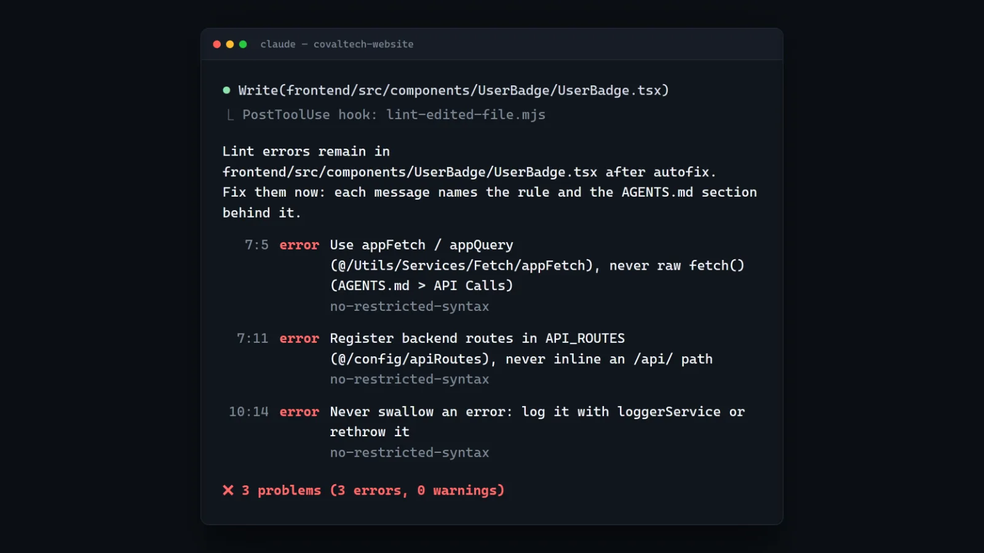Click no-restricted-syntax under the swallow error

[410, 453]
